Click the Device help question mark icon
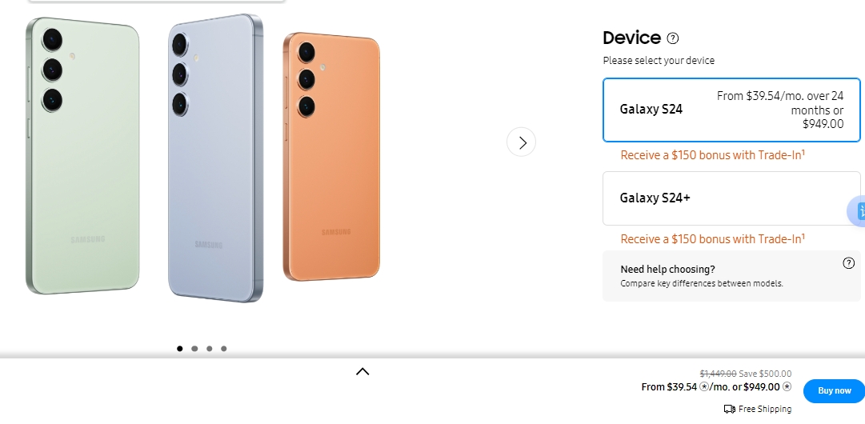 point(672,38)
